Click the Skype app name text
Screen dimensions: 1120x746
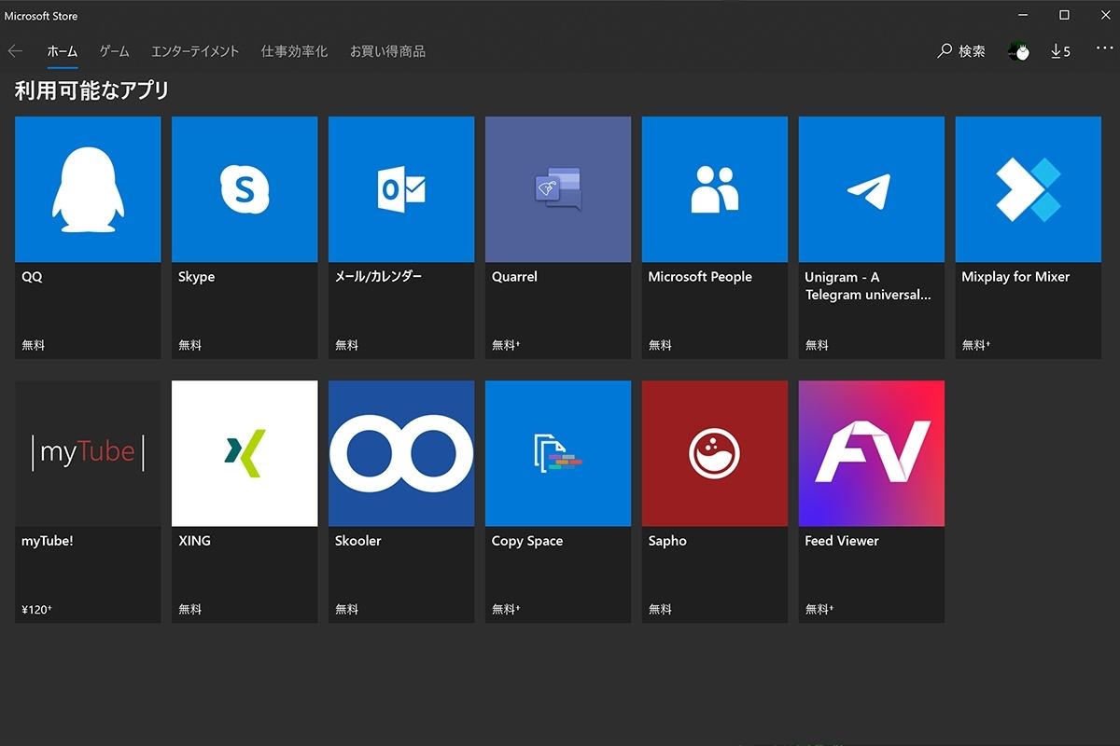pyautogui.click(x=197, y=277)
